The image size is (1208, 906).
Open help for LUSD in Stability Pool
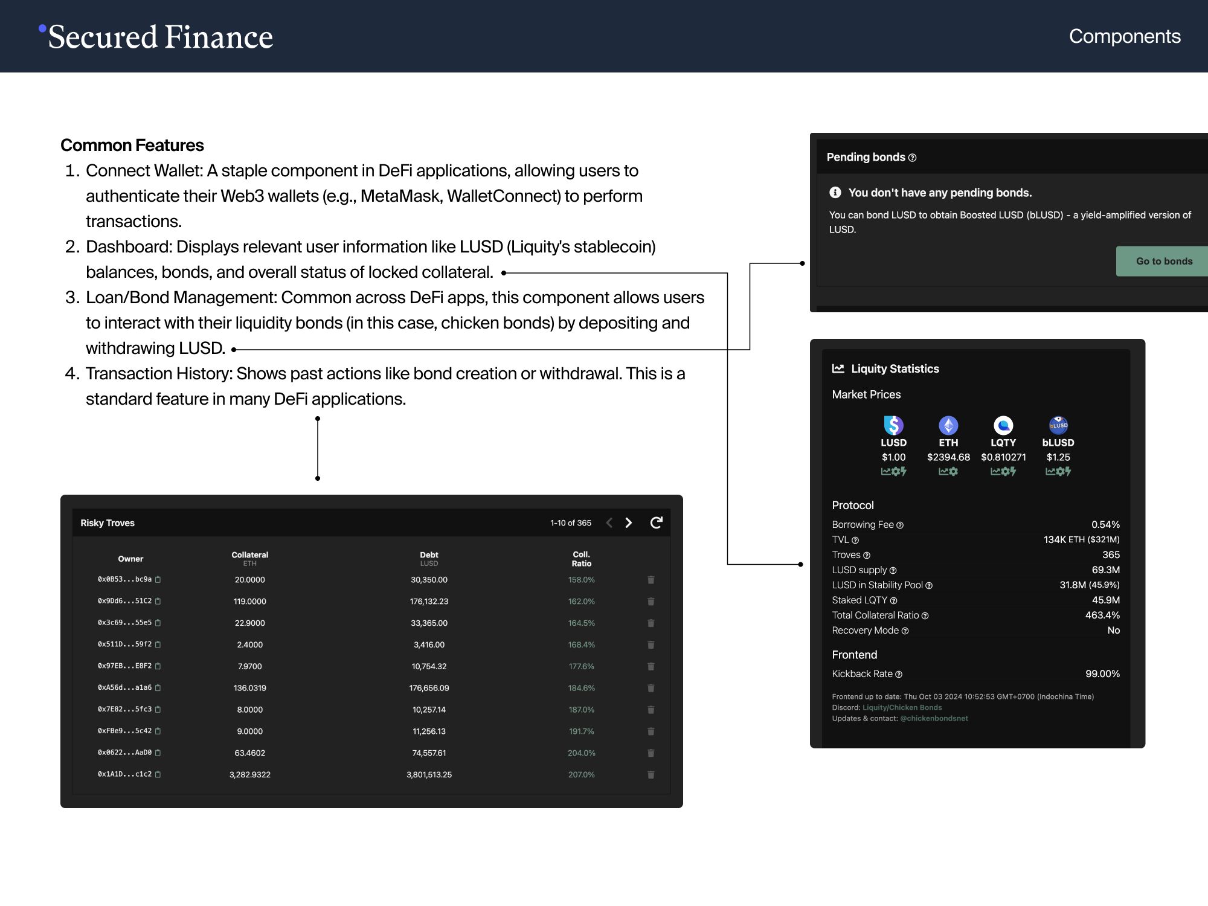929,586
